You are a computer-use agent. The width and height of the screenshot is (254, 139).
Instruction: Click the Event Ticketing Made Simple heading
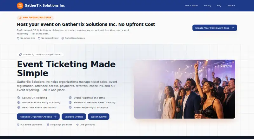[66, 69]
